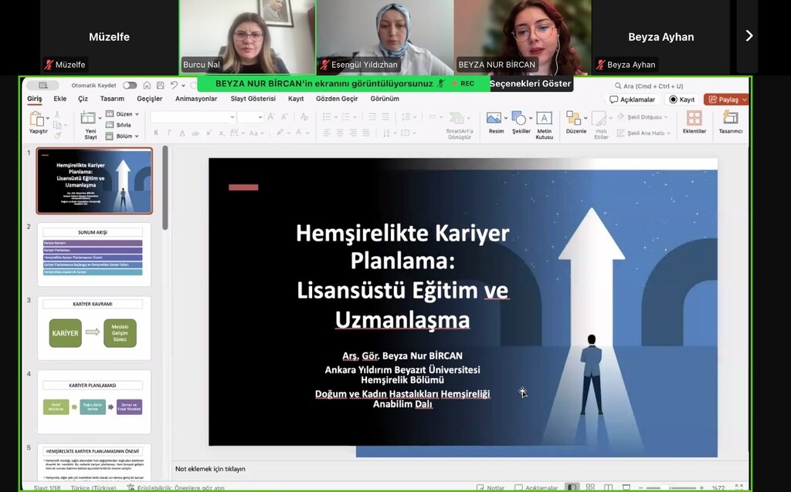The width and height of the screenshot is (791, 492).
Task: Click the font color A icon
Action: [299, 133]
